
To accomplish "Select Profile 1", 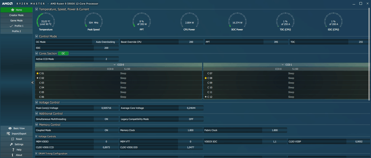I will 16,26.
